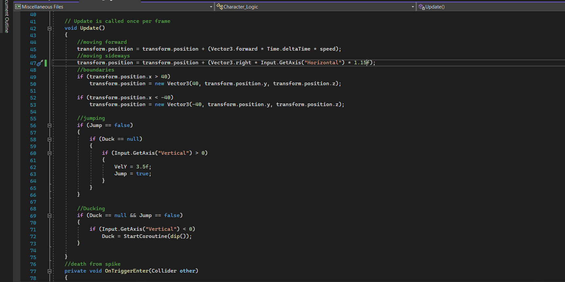The image size is (565, 282).
Task: Open the Miscellaneous Files project dropdown arrow
Action: click(211, 7)
